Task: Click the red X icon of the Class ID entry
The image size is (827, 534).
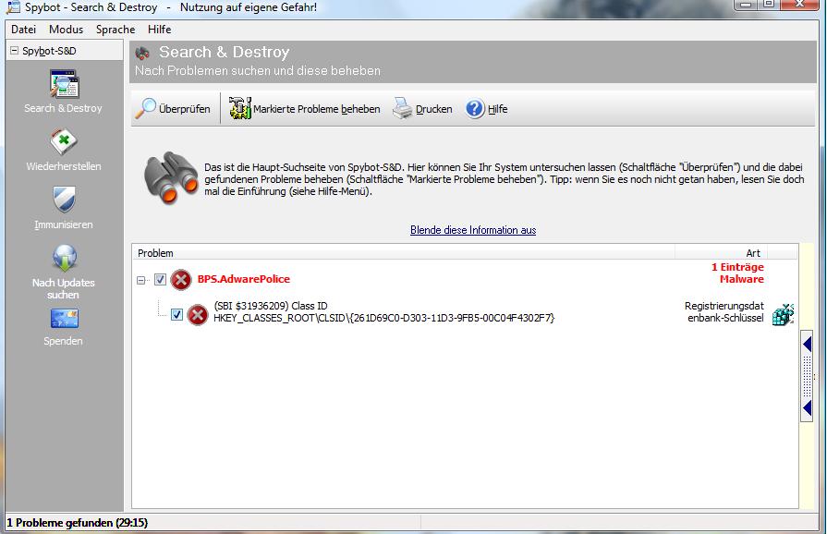Action: [198, 315]
